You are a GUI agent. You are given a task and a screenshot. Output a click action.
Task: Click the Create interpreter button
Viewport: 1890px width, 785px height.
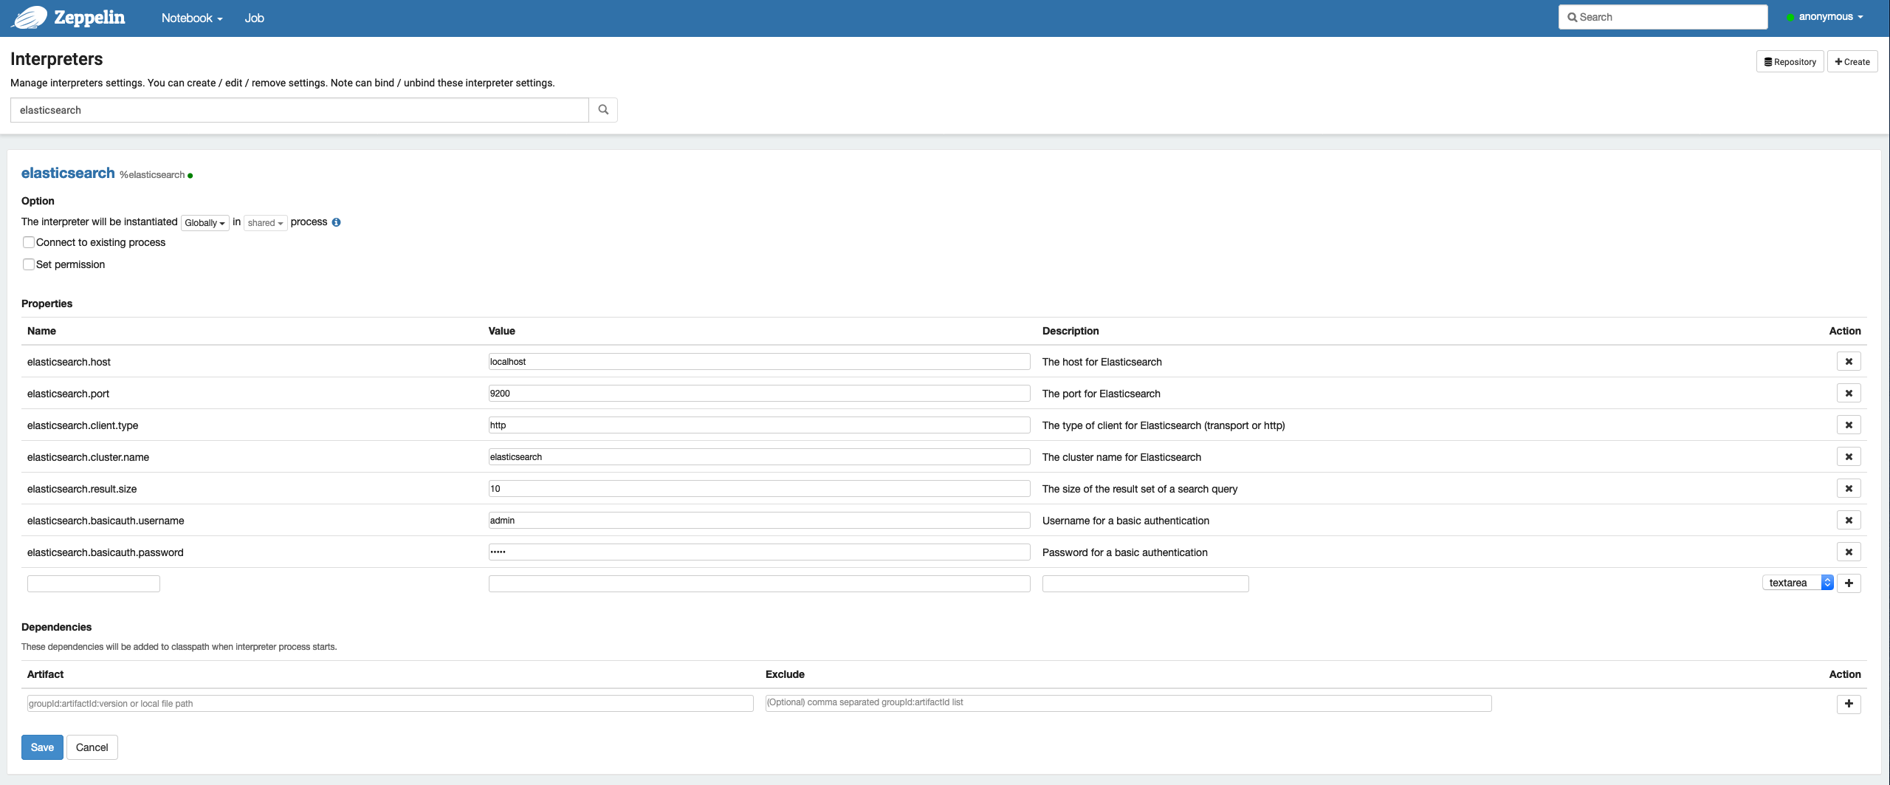[1852, 62]
